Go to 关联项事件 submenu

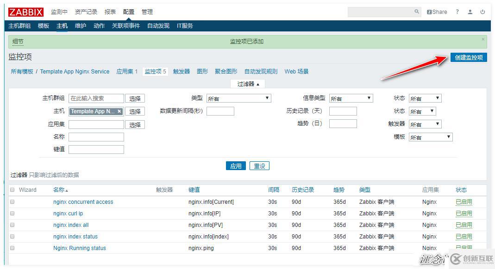(126, 26)
